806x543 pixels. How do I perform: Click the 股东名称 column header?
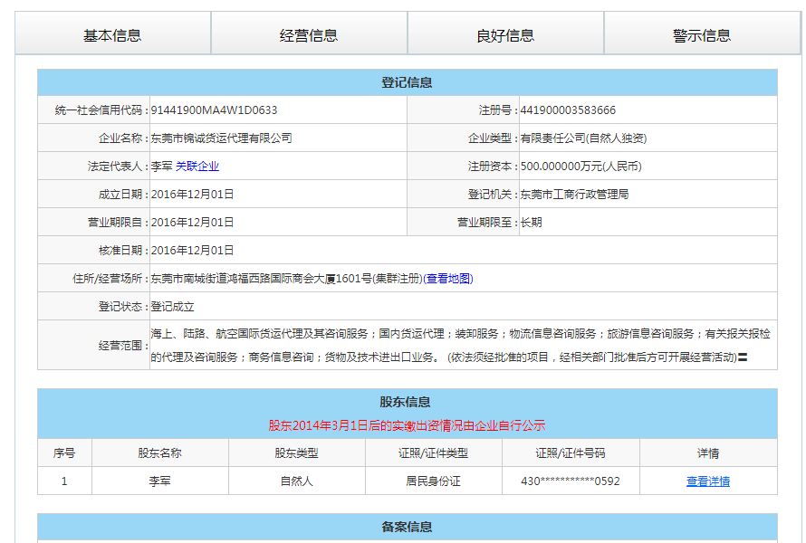point(159,453)
